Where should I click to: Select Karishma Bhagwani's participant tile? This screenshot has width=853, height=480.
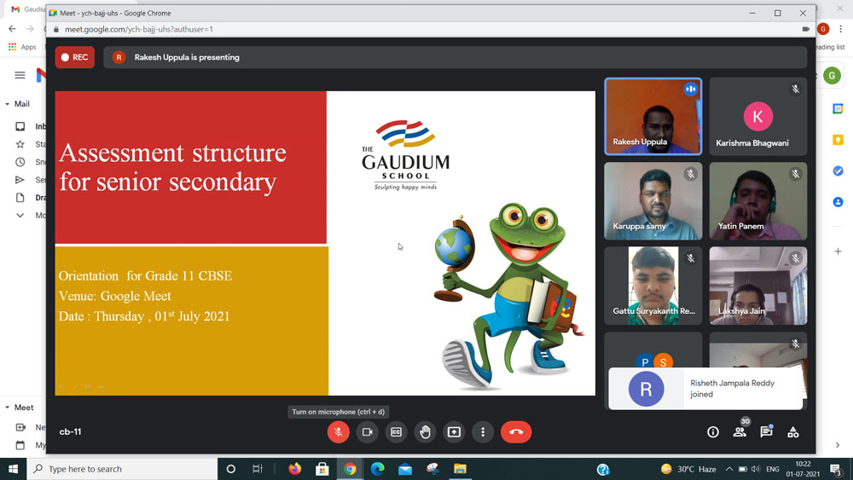click(757, 116)
